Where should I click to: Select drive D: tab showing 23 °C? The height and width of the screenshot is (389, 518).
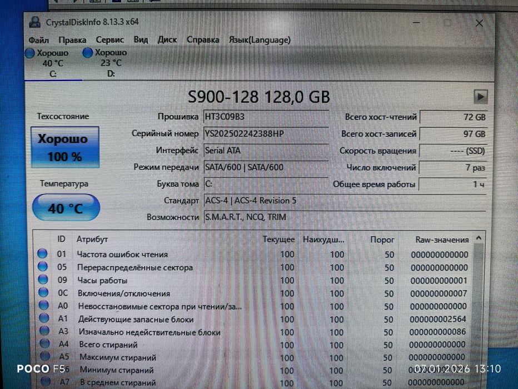(x=111, y=63)
